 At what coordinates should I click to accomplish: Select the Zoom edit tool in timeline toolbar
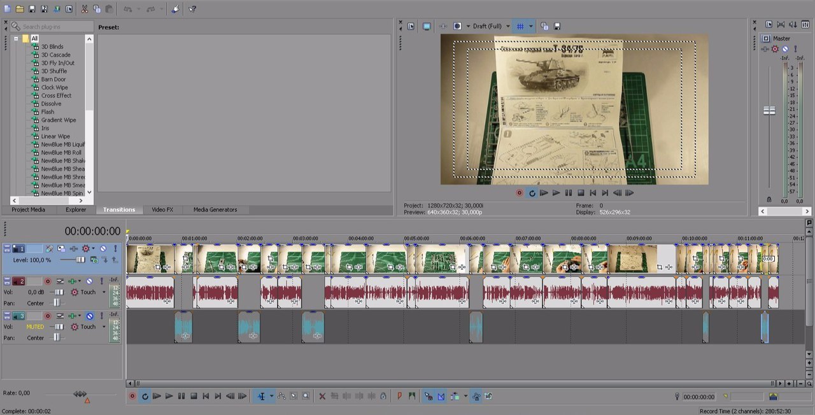coord(306,396)
